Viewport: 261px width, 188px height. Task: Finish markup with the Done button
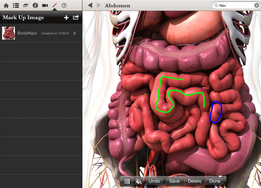215,181
